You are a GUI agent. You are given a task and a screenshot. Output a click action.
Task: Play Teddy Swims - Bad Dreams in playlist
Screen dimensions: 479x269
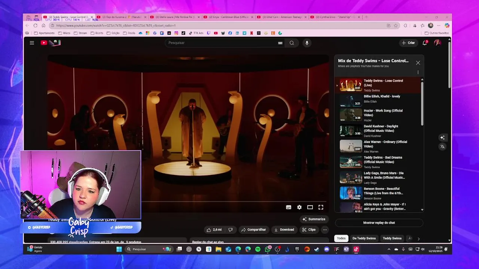coord(378,162)
